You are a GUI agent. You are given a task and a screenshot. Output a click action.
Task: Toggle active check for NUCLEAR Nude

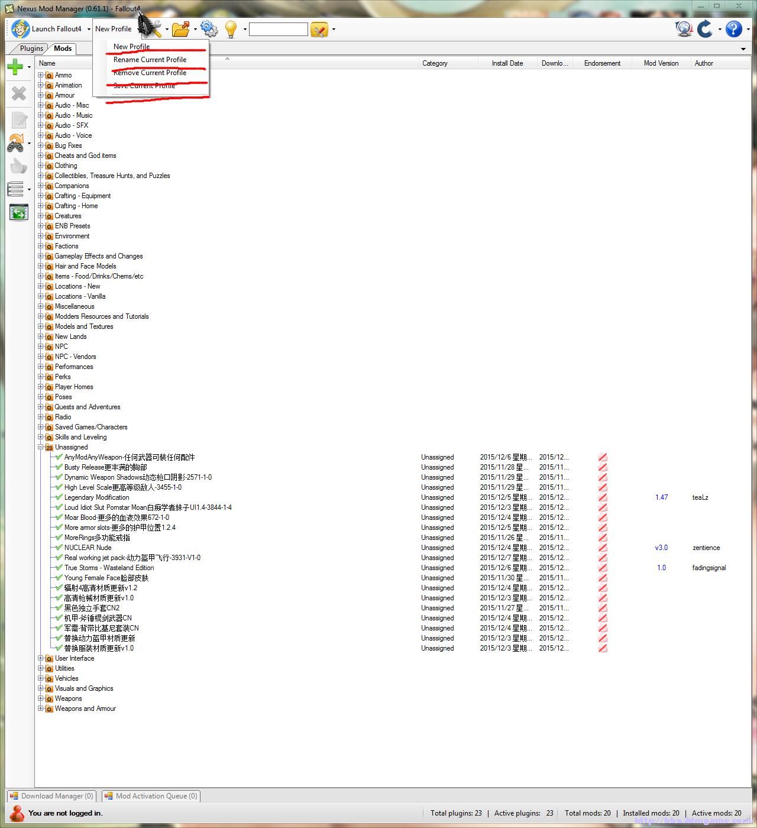pos(59,547)
